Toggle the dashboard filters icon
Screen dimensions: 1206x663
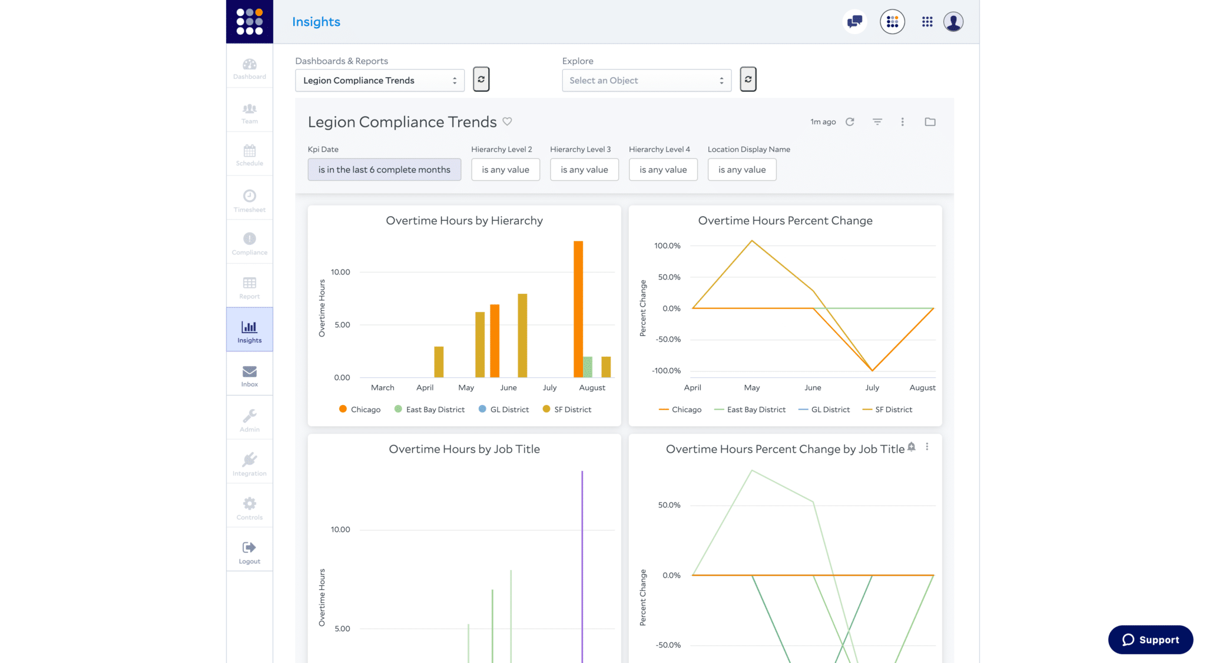coord(877,122)
